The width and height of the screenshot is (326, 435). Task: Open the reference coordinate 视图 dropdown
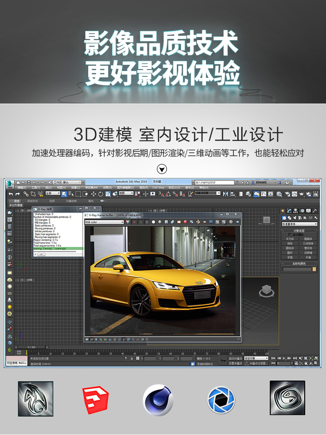click(126, 193)
